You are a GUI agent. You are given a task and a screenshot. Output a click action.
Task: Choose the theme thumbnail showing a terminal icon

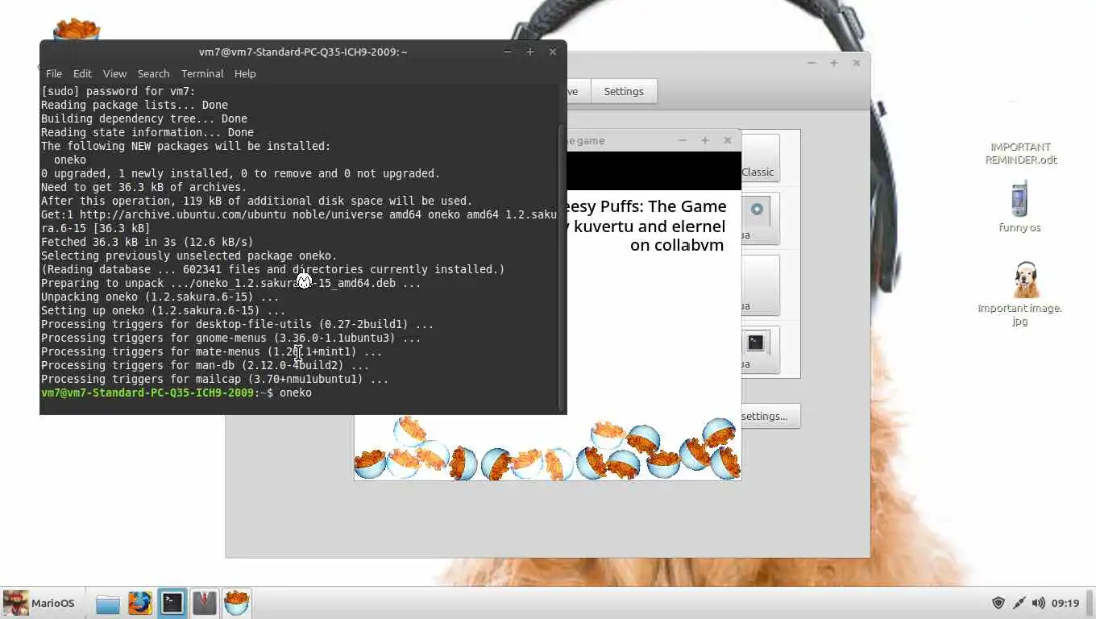click(x=759, y=349)
